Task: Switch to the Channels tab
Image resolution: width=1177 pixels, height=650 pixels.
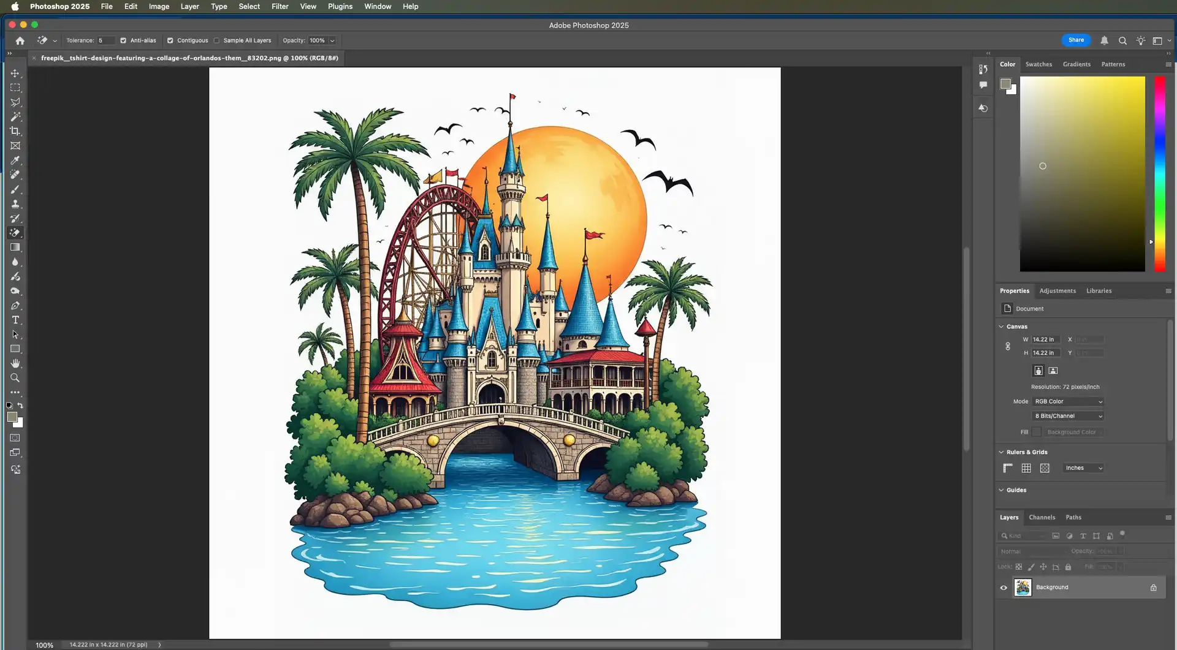Action: (1042, 518)
